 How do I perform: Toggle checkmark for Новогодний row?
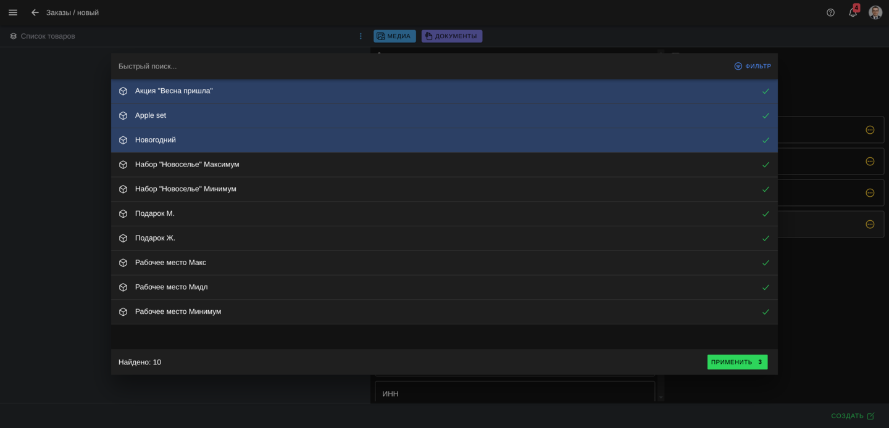tap(766, 141)
